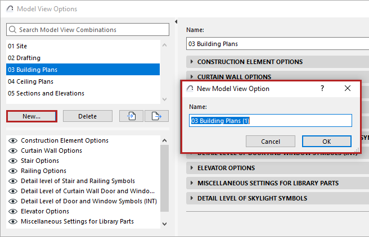Click the import combination icon button

click(132, 116)
